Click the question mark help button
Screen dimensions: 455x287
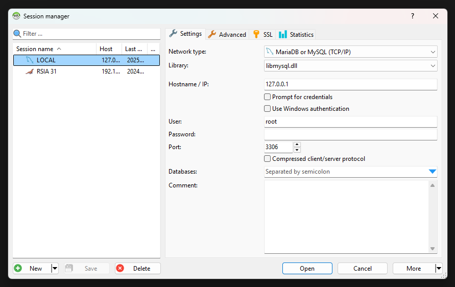412,16
